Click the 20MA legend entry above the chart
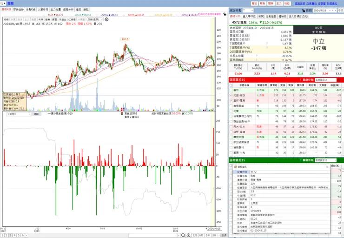This screenshot has width=344, height=238. 109,15
